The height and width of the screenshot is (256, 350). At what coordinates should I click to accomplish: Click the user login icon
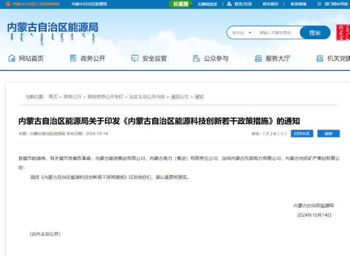pyautogui.click(x=229, y=4)
